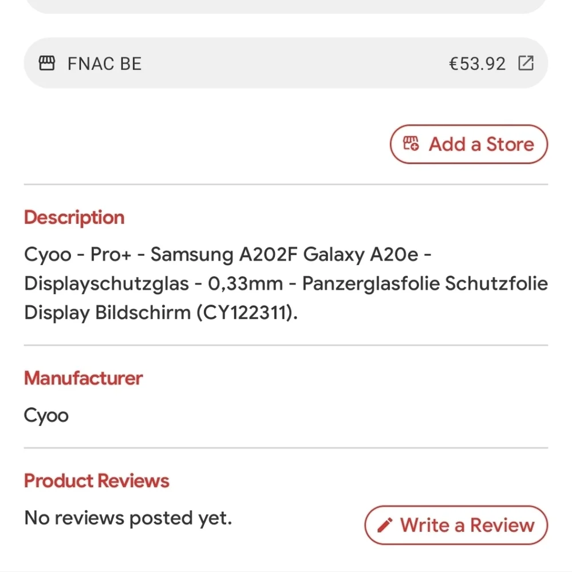
Task: Click the Description section heading
Action: [74, 217]
